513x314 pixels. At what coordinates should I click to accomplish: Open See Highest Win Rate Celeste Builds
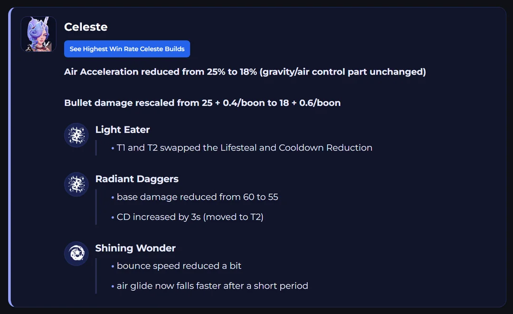(x=127, y=49)
